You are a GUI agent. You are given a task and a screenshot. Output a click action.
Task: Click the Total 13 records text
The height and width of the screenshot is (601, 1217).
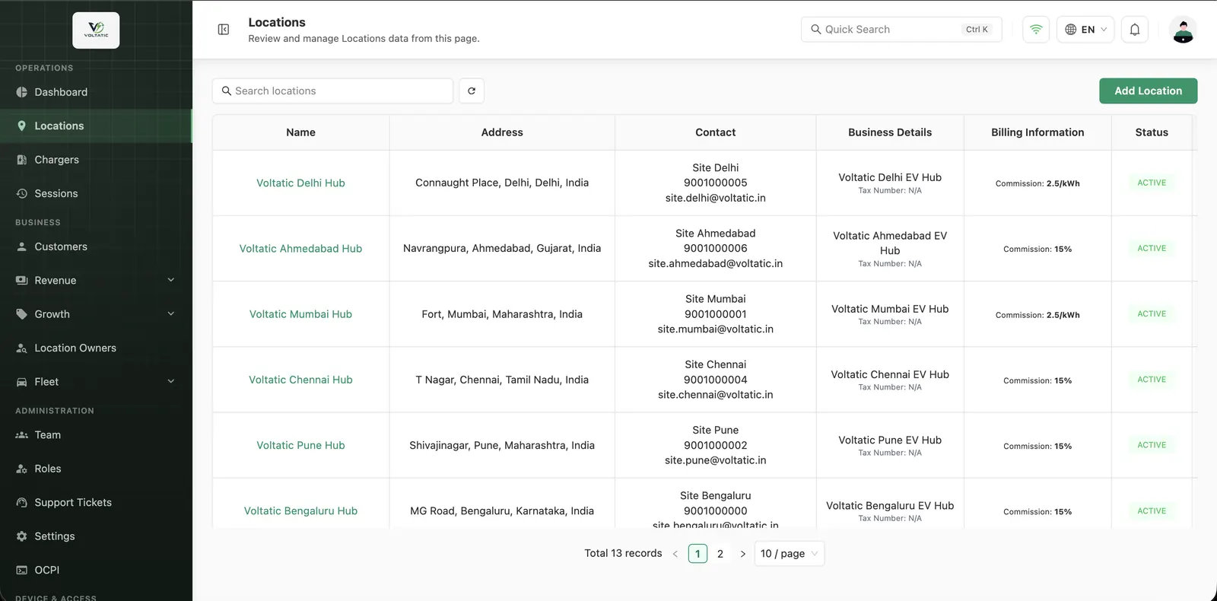623,554
